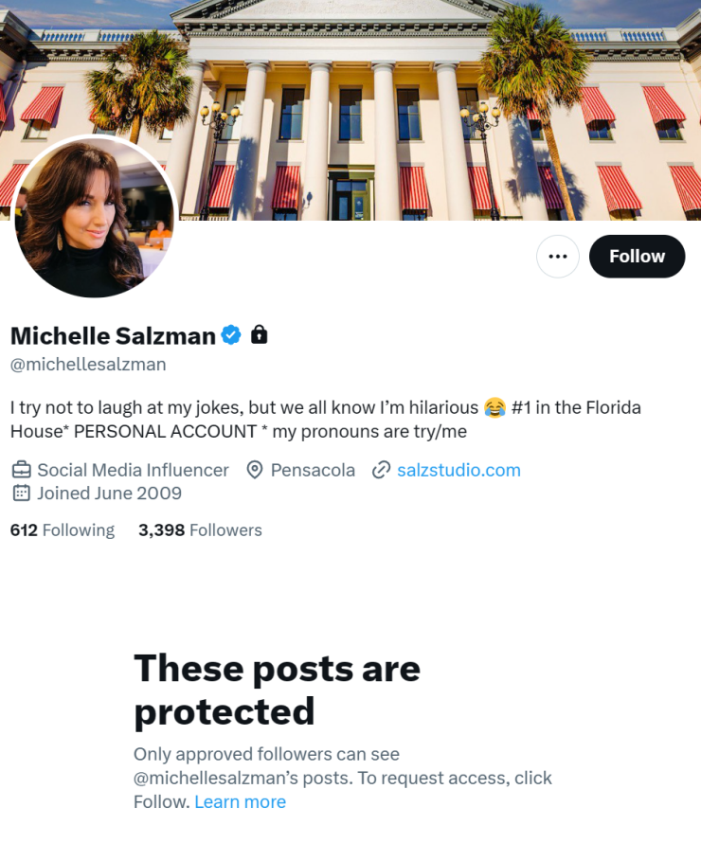Image resolution: width=701 pixels, height=843 pixels.
Task: Click the location pin icon next to Pensacola
Action: coord(254,470)
